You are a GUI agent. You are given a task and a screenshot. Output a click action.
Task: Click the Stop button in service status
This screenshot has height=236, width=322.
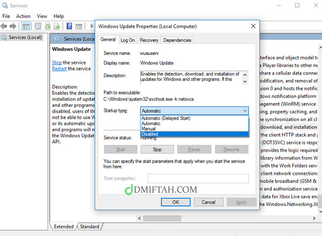pyautogui.click(x=157, y=150)
